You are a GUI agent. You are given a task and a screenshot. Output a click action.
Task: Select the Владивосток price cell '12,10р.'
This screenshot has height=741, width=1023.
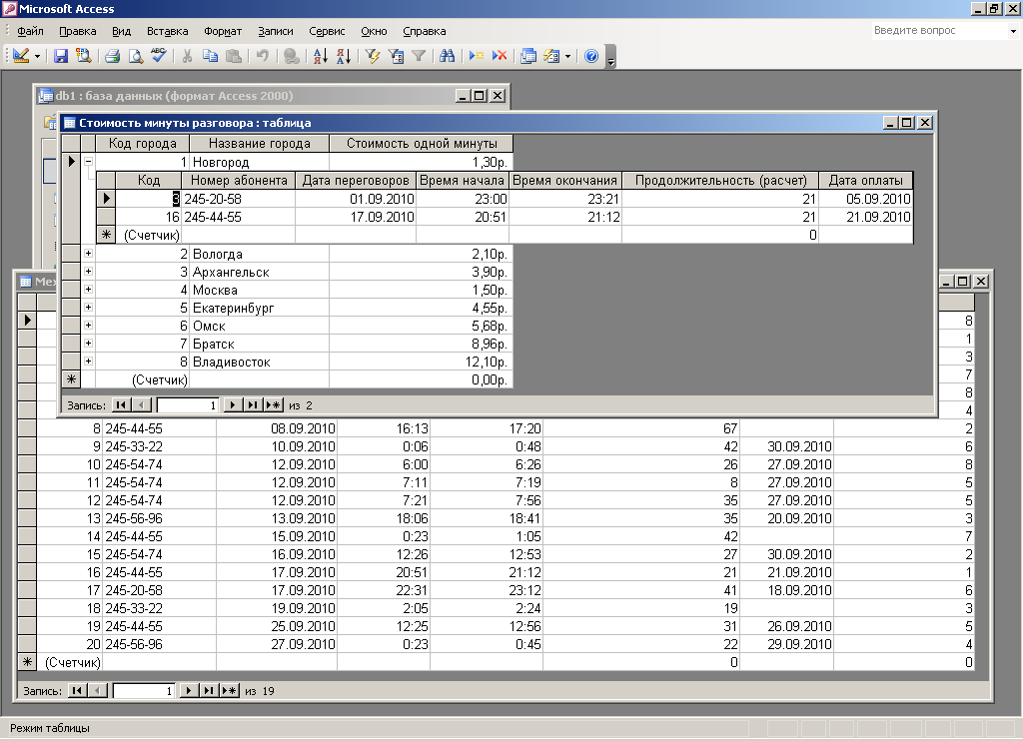tap(421, 362)
